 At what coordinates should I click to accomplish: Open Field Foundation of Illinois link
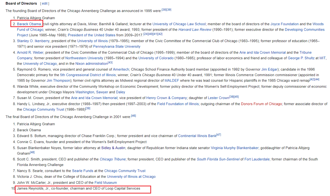tap(178, 104)
